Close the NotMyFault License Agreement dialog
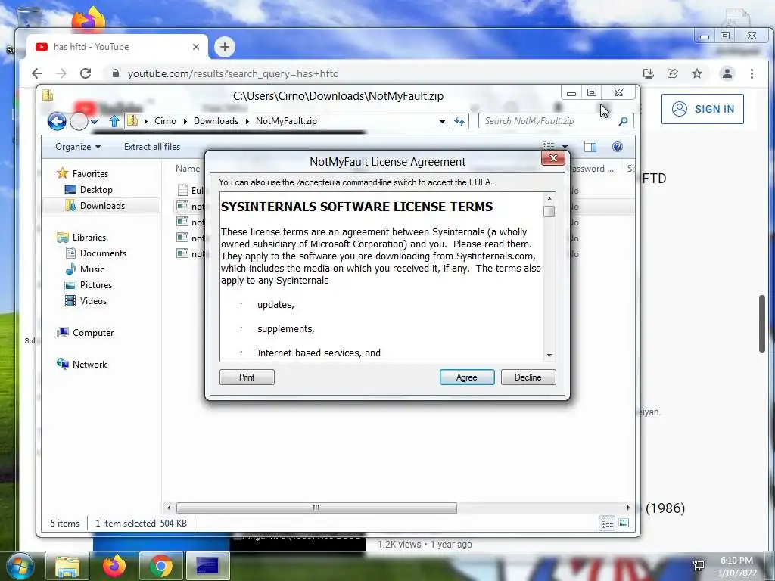The width and height of the screenshot is (775, 581). click(553, 158)
